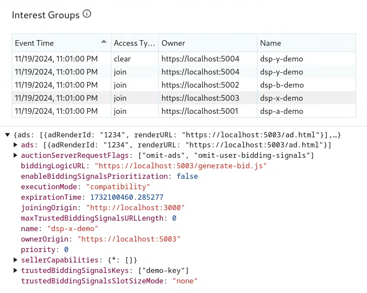Click the info icon beside Interest Groups heading
The height and width of the screenshot is (293, 367).
click(x=86, y=14)
